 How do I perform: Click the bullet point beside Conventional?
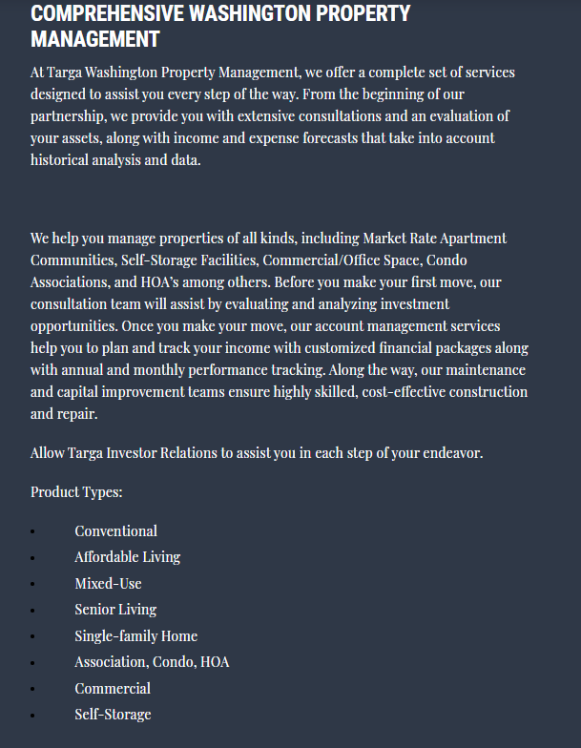pyautogui.click(x=32, y=531)
